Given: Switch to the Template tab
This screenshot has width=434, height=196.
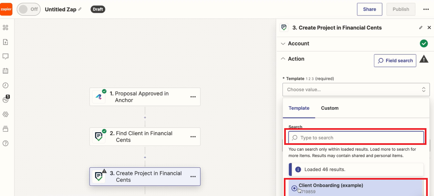Looking at the screenshot, I should click(299, 108).
